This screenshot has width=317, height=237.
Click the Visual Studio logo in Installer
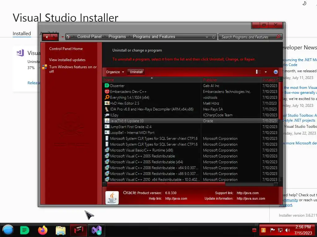click(20, 53)
